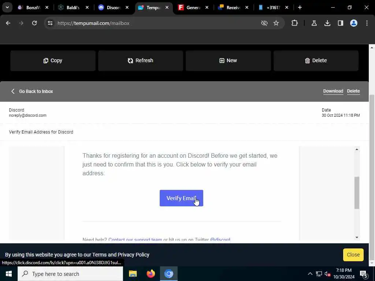Go back to previous page
This screenshot has height=281, width=375.
click(8, 23)
